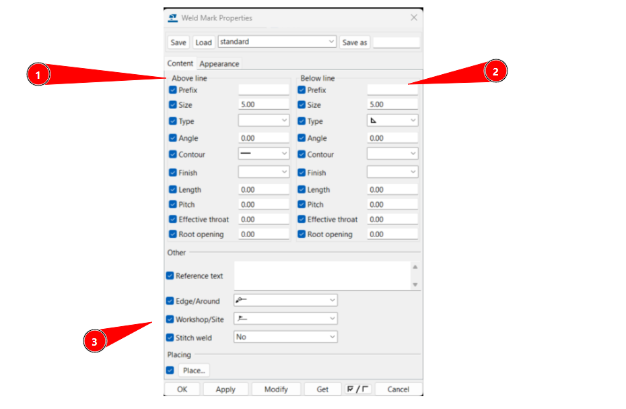Select the Content tab
The width and height of the screenshot is (626, 409).
[x=180, y=64]
